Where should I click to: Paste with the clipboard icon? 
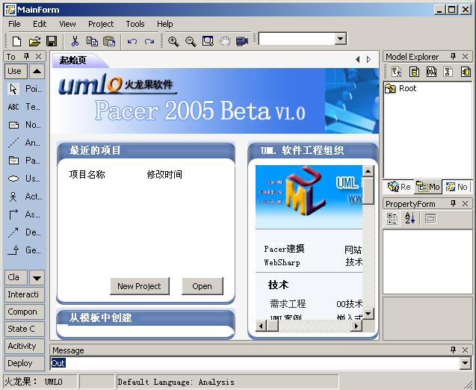pyautogui.click(x=109, y=41)
